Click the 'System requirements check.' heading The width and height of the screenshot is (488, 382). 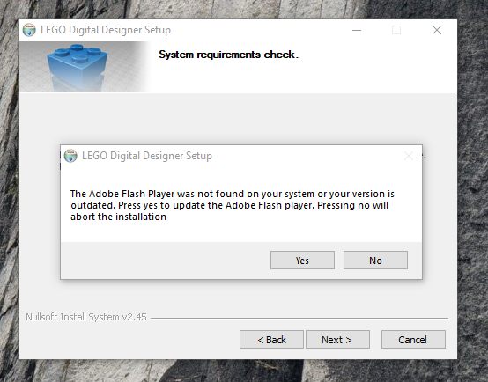tap(228, 55)
